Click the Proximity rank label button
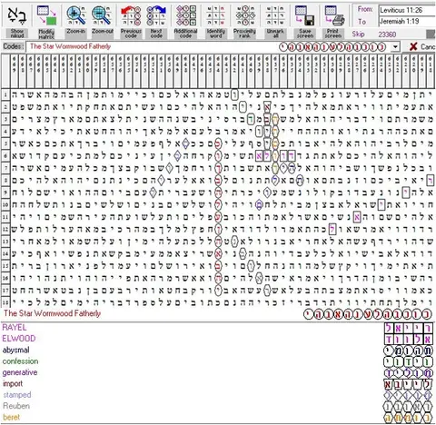The height and width of the screenshot is (425, 436). point(244,34)
